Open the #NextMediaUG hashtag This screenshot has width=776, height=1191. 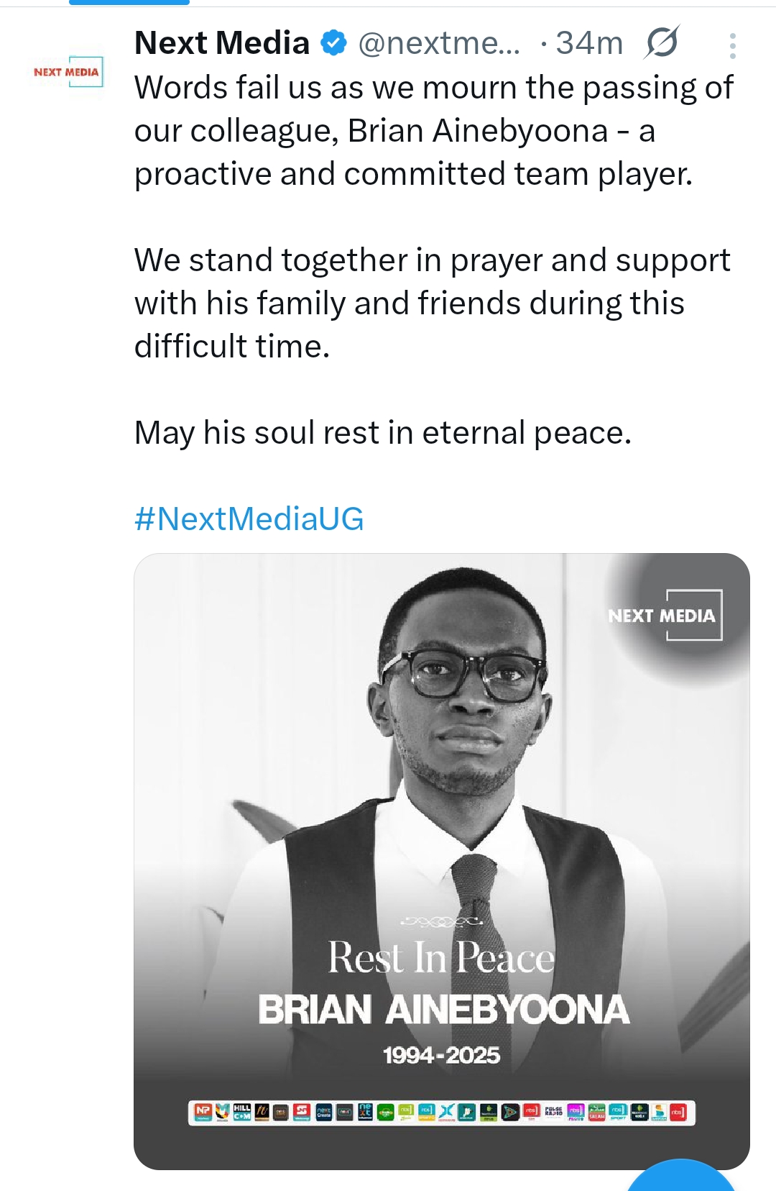[x=249, y=519]
